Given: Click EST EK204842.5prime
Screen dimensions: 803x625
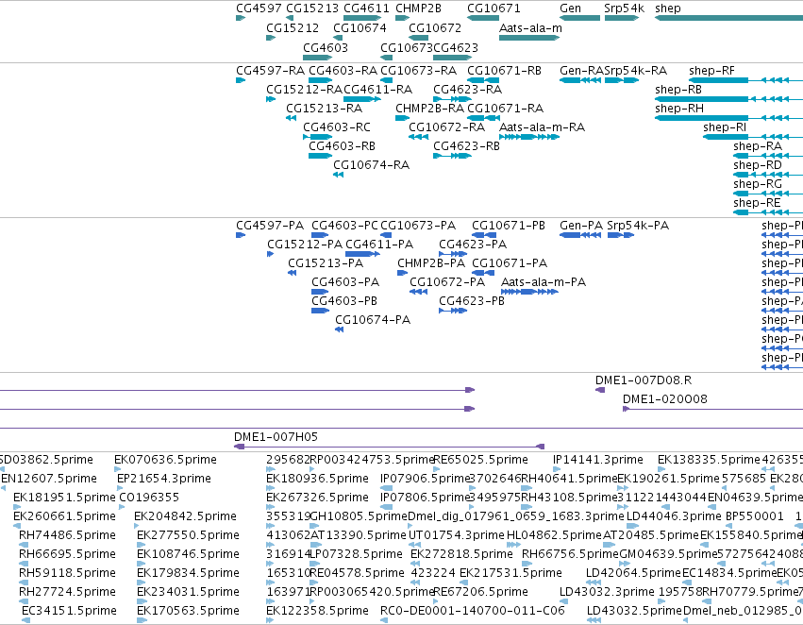Looking at the screenshot, I should (137, 527).
